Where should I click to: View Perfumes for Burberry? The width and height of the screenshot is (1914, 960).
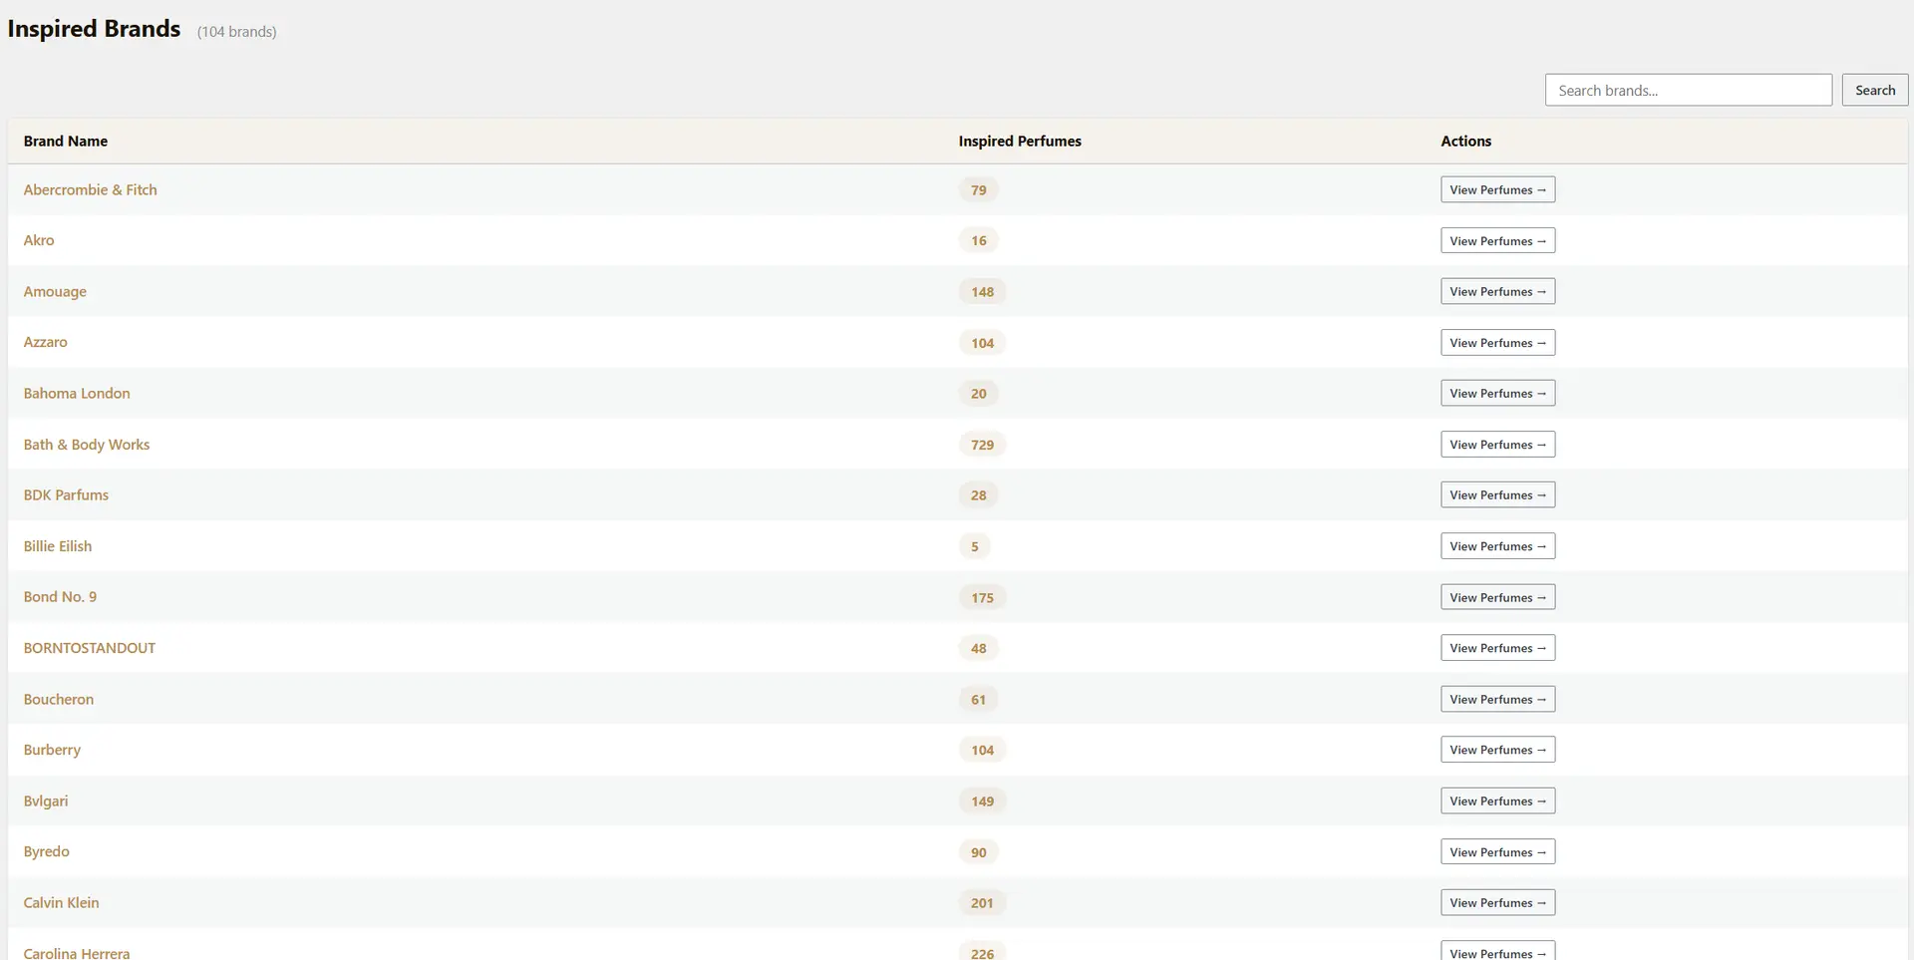[x=1497, y=750]
